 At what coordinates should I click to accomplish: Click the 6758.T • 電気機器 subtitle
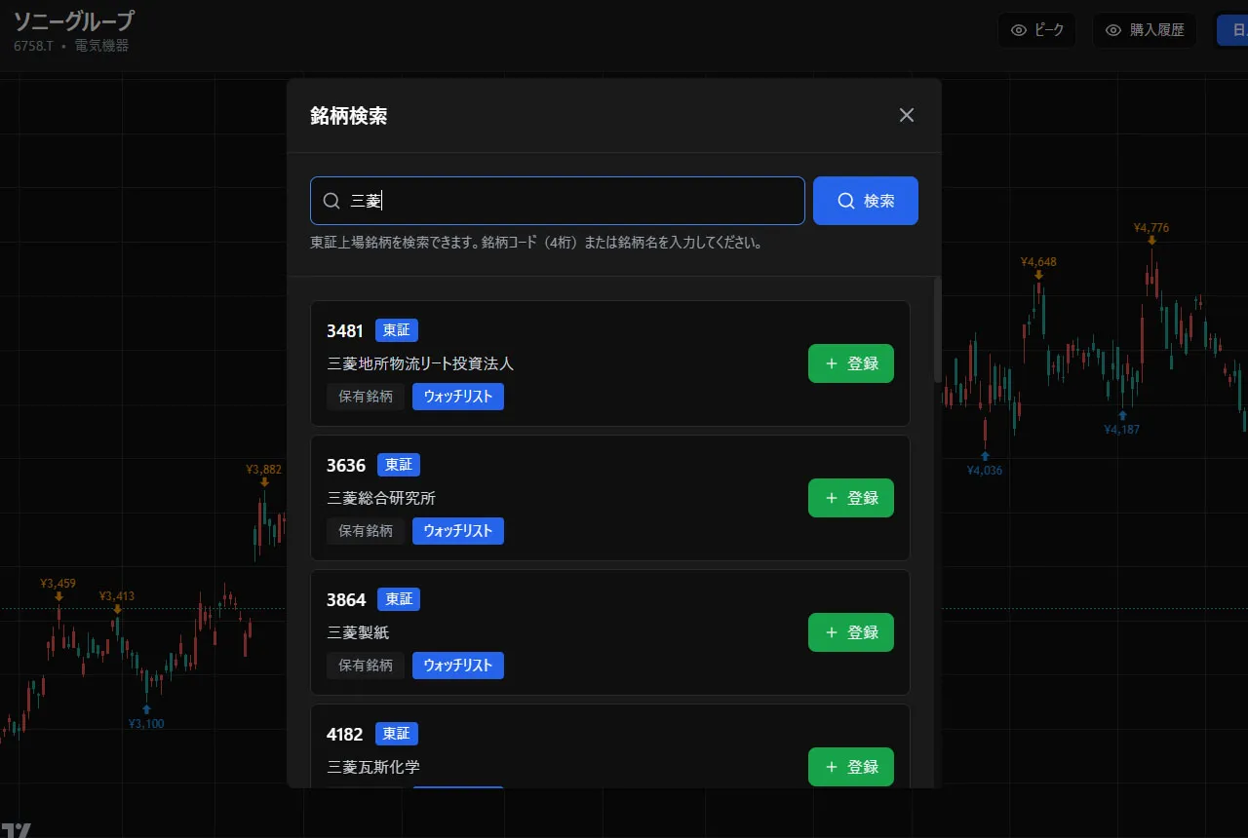(71, 46)
